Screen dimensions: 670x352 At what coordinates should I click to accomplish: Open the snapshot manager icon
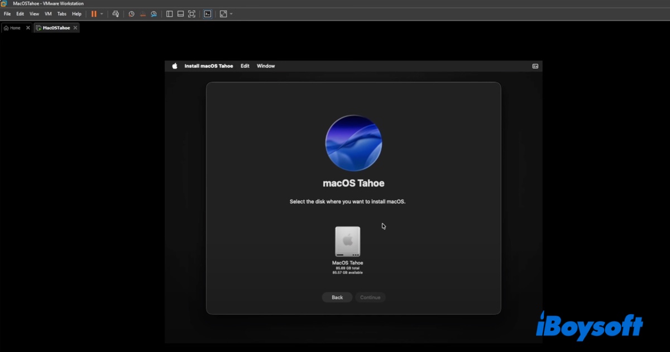pyautogui.click(x=154, y=14)
